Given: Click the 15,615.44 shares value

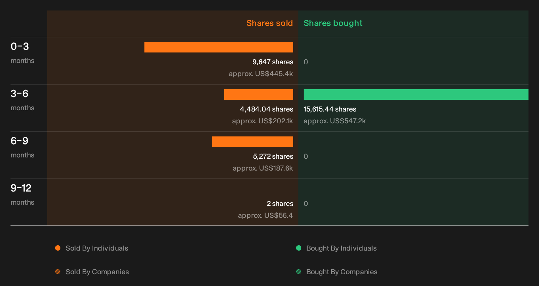Looking at the screenshot, I should (330, 109).
